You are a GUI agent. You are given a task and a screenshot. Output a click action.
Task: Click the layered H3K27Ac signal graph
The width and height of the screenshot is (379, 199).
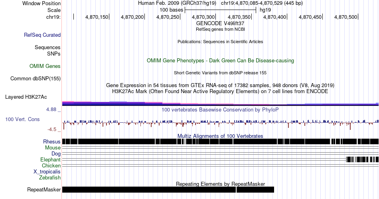point(220,103)
